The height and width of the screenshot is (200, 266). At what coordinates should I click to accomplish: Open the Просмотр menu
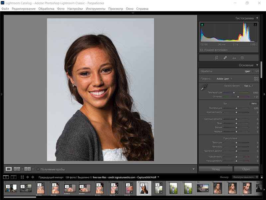tap(116, 9)
